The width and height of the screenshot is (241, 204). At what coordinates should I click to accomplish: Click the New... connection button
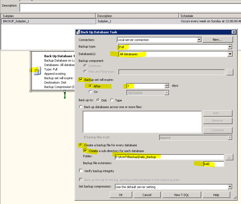pyautogui.click(x=217, y=40)
